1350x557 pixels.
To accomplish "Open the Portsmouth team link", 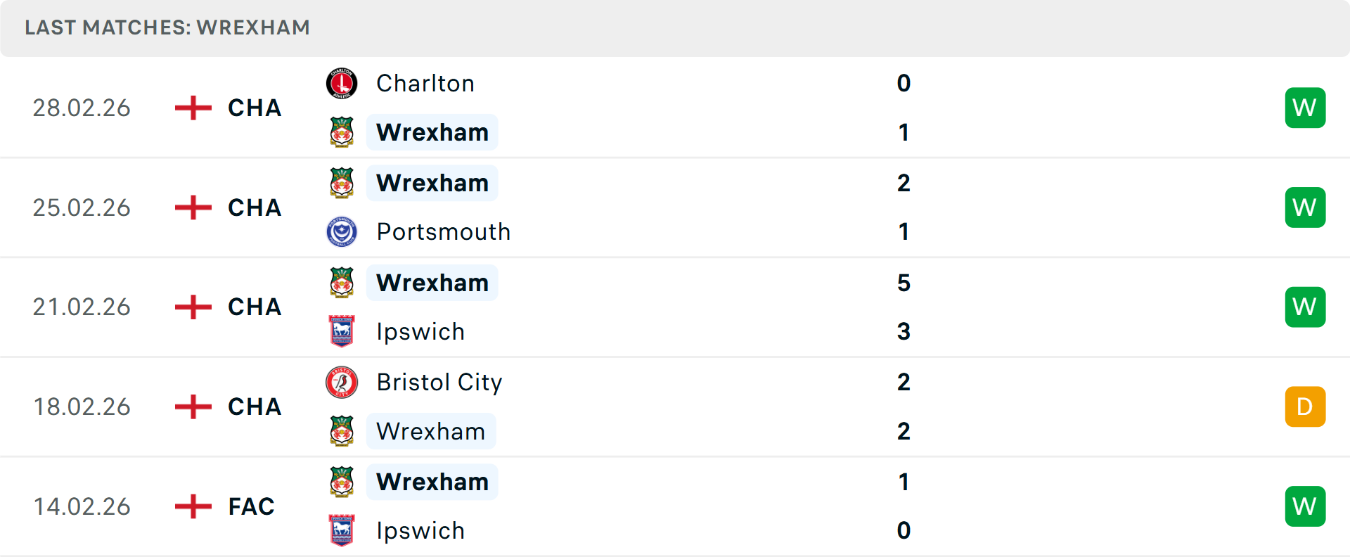I will click(x=443, y=232).
